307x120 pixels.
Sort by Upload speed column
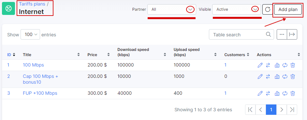point(215,55)
